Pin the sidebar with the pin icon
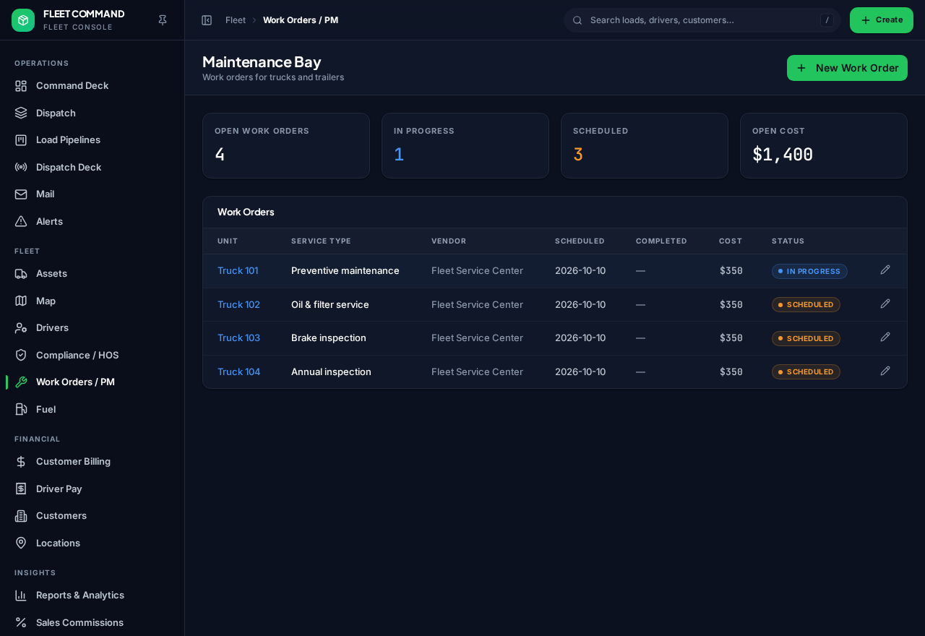This screenshot has height=636, width=925. point(163,20)
